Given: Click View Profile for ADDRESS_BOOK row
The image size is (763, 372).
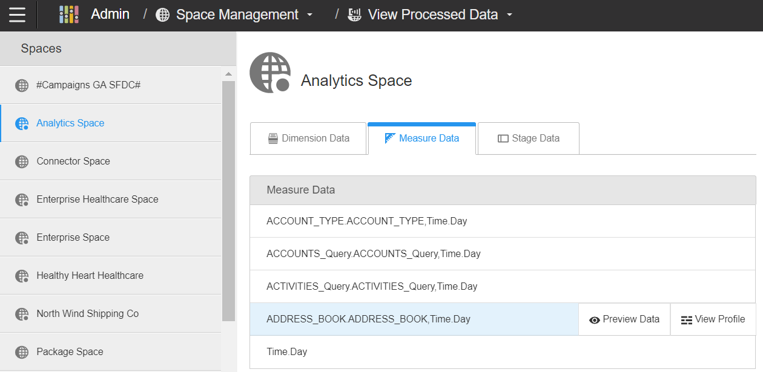Looking at the screenshot, I should pyautogui.click(x=713, y=319).
